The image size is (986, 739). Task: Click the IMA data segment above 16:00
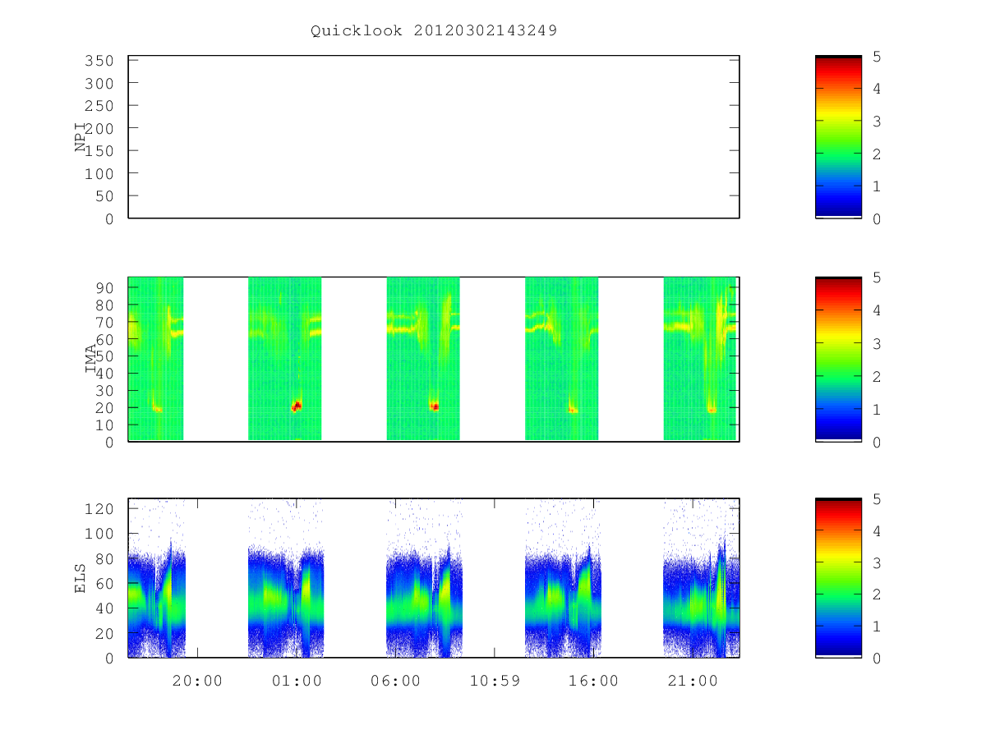561,359
